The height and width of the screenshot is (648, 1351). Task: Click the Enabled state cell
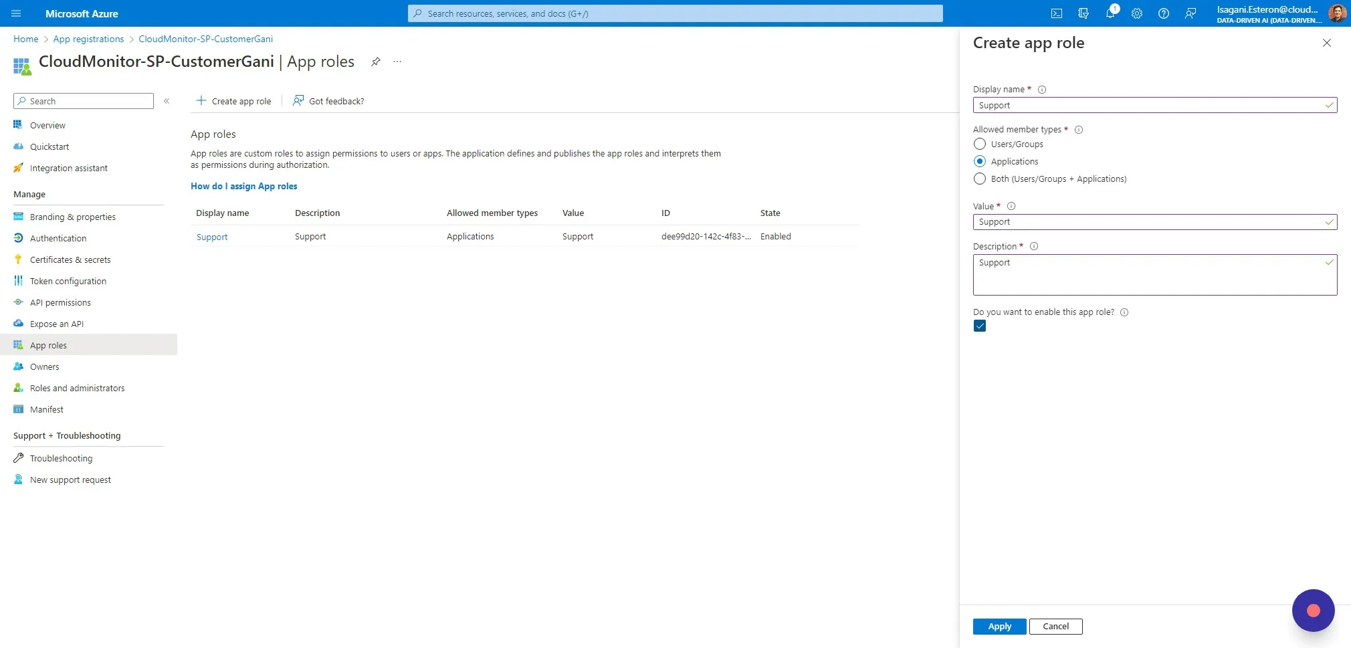pyautogui.click(x=775, y=237)
